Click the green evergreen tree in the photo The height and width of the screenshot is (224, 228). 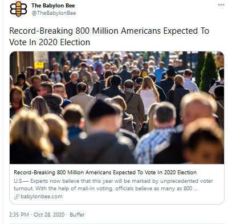point(209,71)
